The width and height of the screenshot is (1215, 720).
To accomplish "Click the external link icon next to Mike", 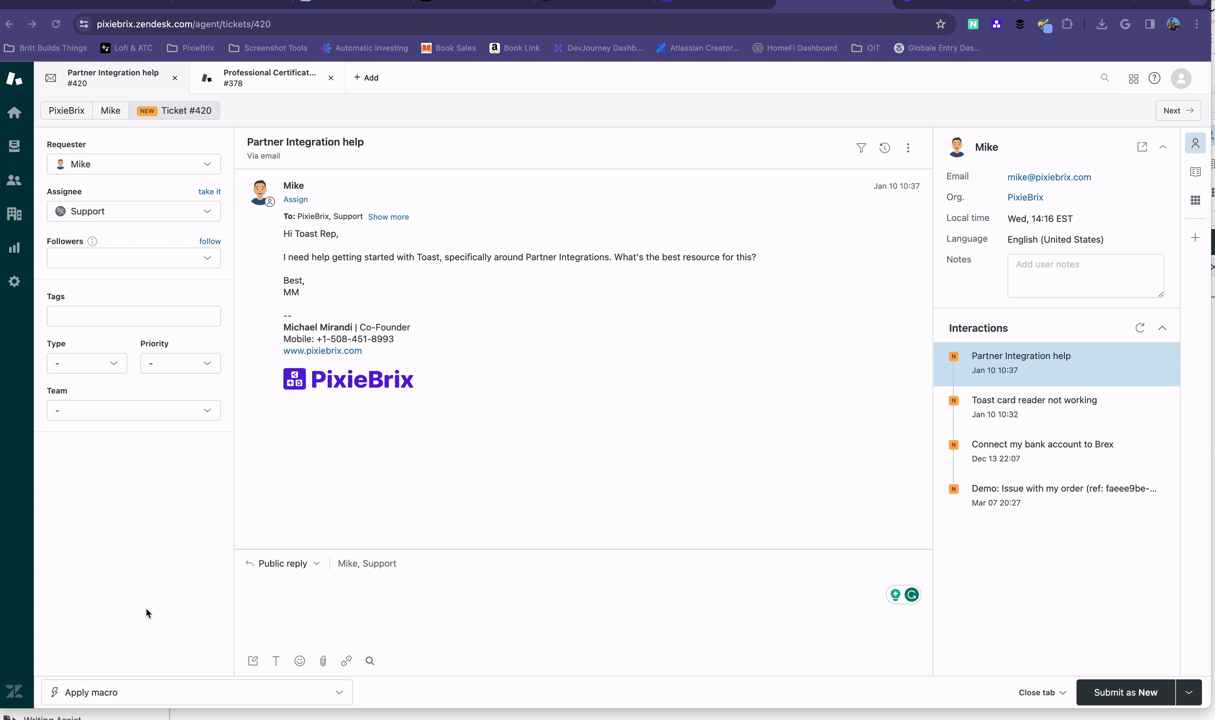I will [x=1142, y=147].
